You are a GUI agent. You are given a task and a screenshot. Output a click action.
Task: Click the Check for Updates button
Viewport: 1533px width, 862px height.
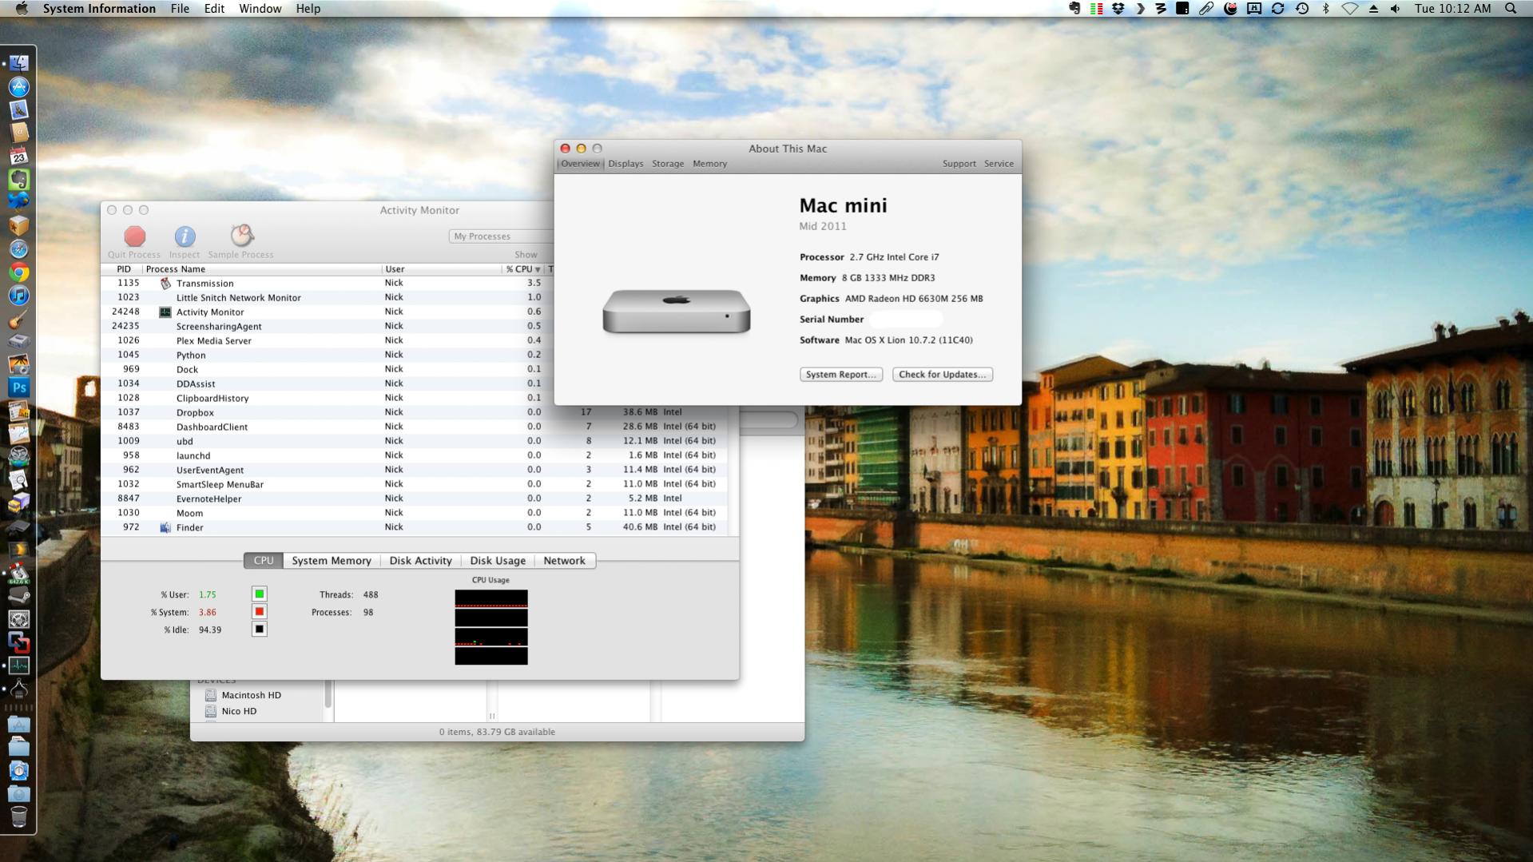(942, 375)
